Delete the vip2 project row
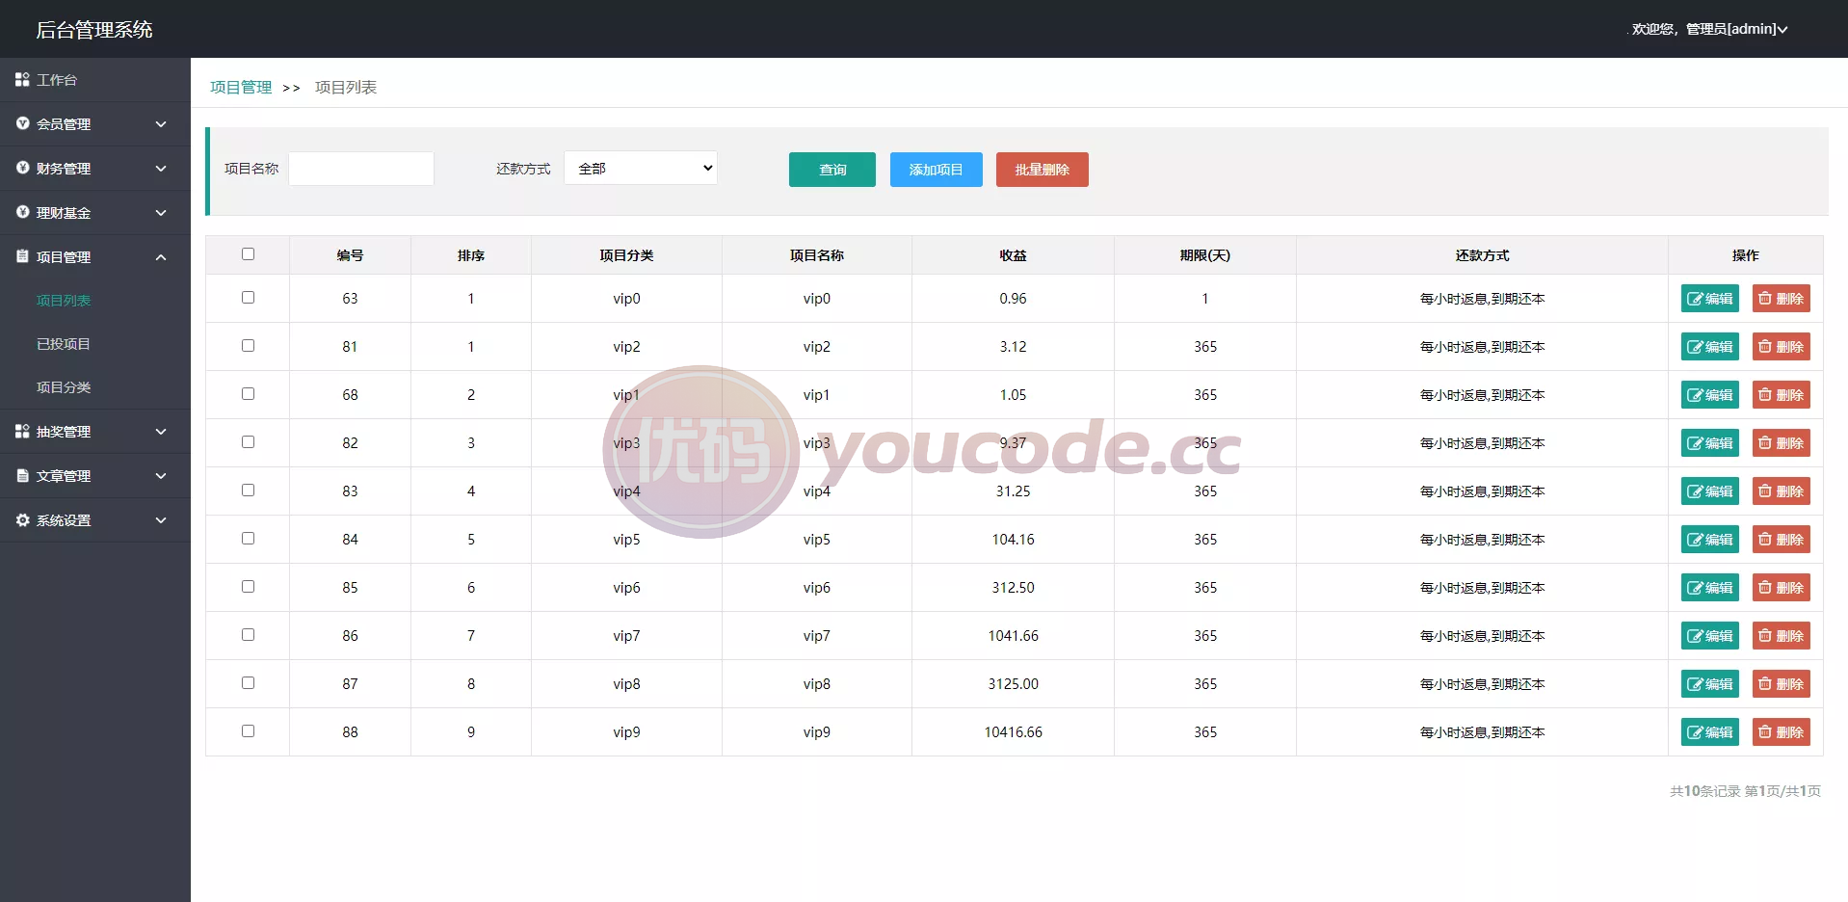The width and height of the screenshot is (1848, 902). 1781,347
